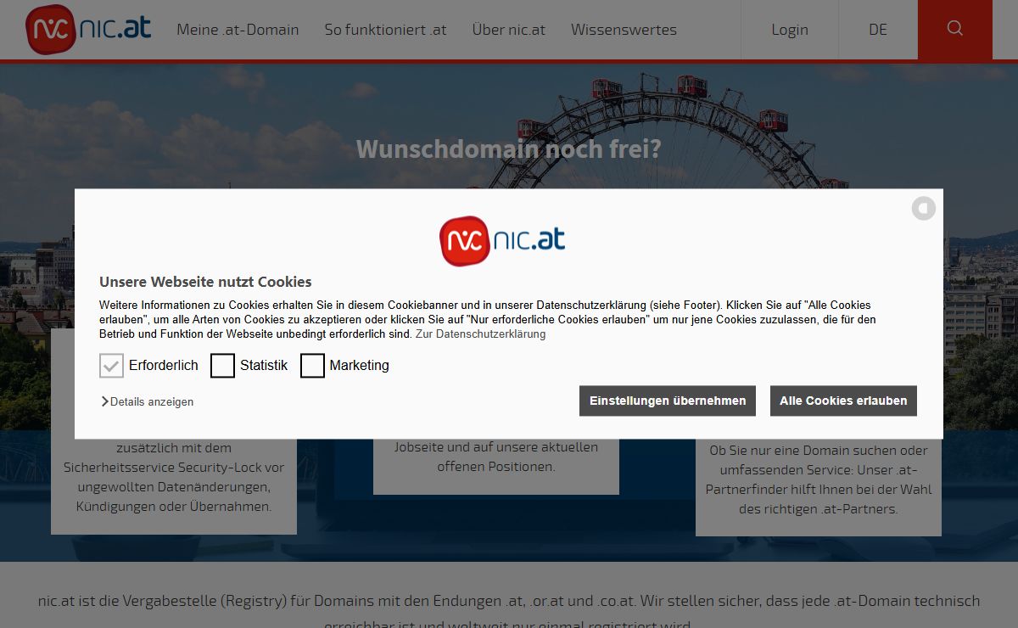
Task: Toggle the Erforderlich checkbox
Action: (x=112, y=366)
